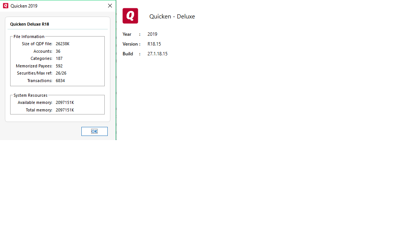Click the 'Securities/Max ref:' label
420x250 pixels.
[35, 73]
